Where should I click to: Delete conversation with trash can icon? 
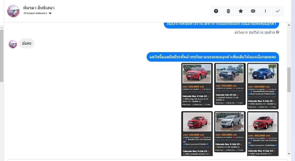(x=228, y=11)
